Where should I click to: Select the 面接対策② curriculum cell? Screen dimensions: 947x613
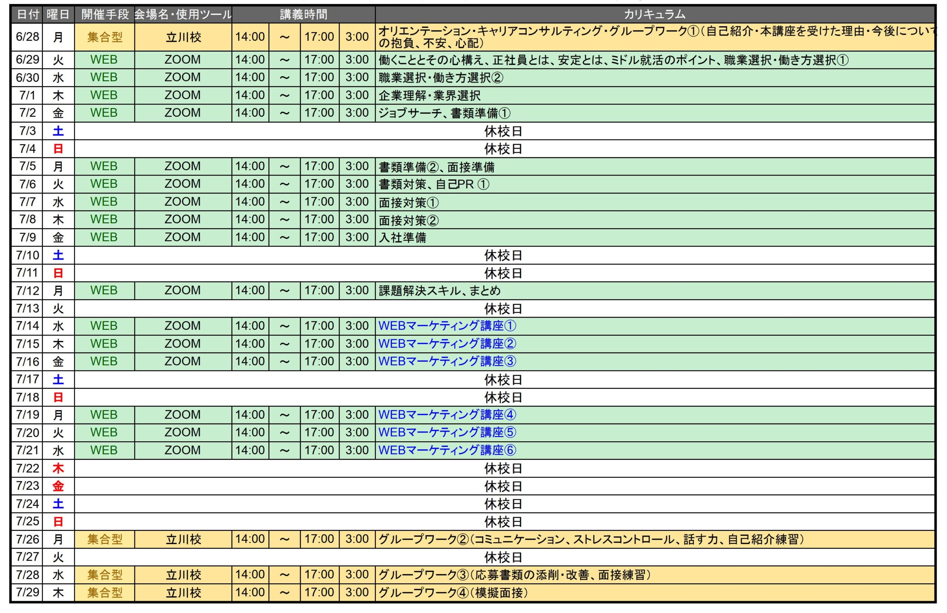[x=655, y=220]
